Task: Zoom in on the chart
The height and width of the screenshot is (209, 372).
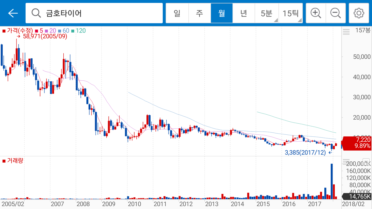Action: click(x=315, y=13)
